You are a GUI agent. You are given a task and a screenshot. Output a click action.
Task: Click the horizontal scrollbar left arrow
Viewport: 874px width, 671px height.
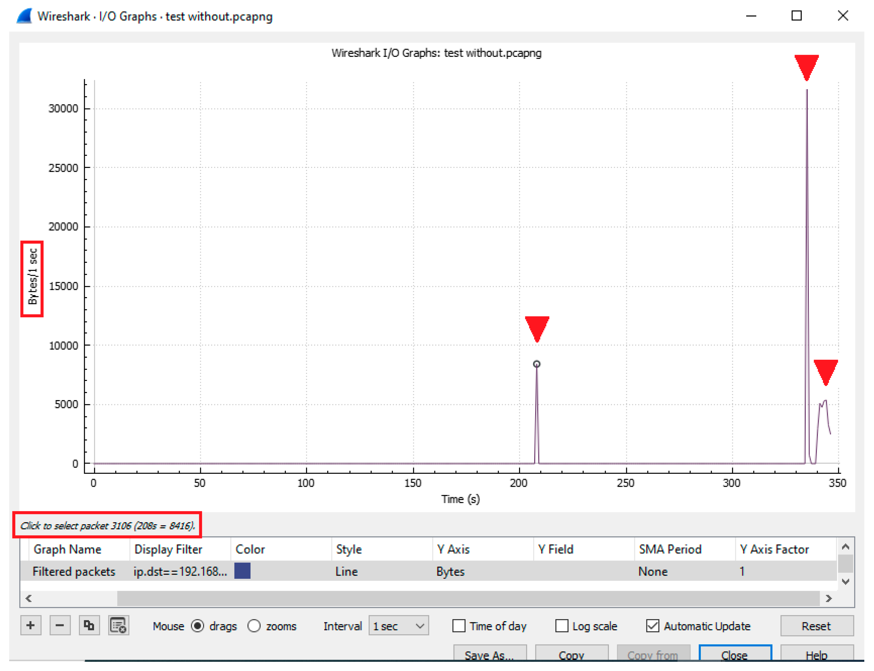29,598
